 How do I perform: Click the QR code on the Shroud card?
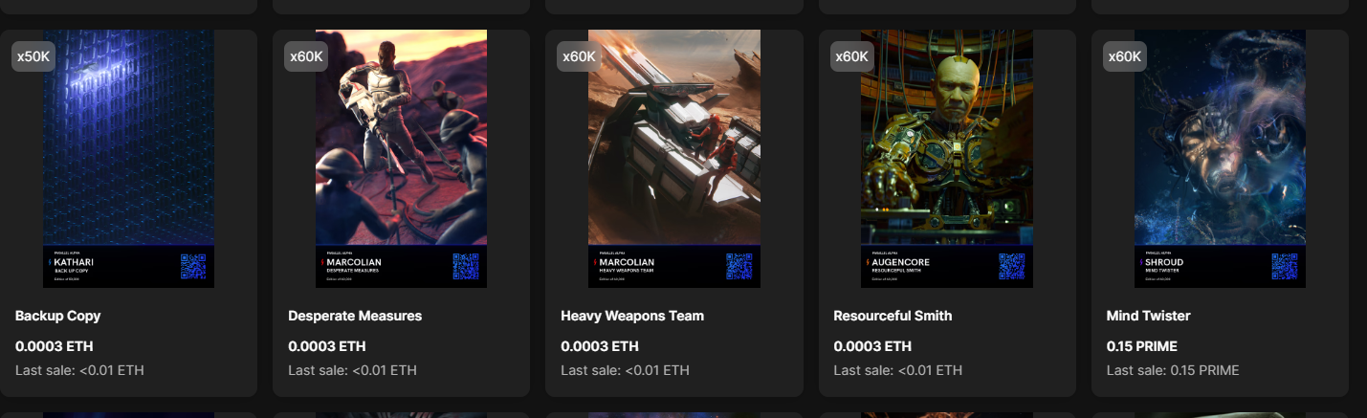pos(1285,266)
